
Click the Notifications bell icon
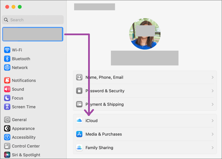[x=7, y=80]
